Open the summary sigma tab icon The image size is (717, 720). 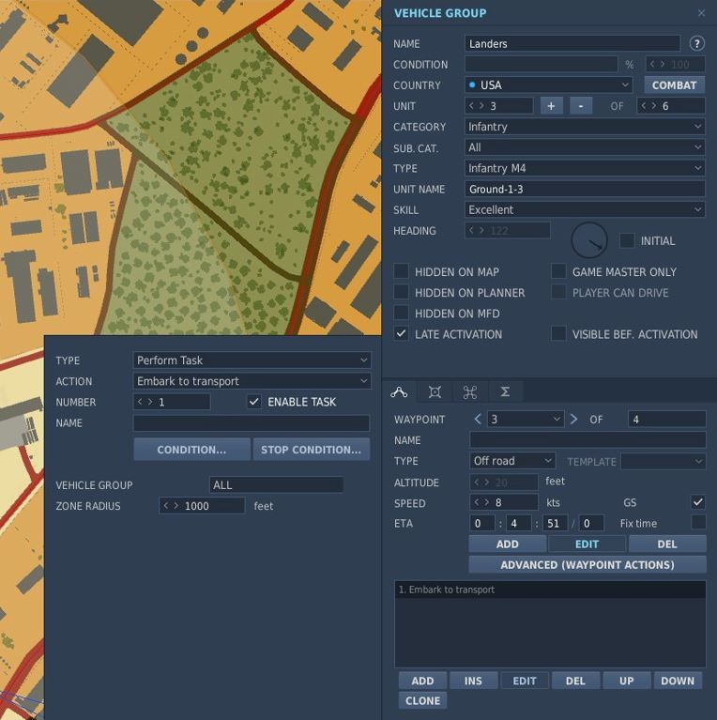pyautogui.click(x=505, y=391)
